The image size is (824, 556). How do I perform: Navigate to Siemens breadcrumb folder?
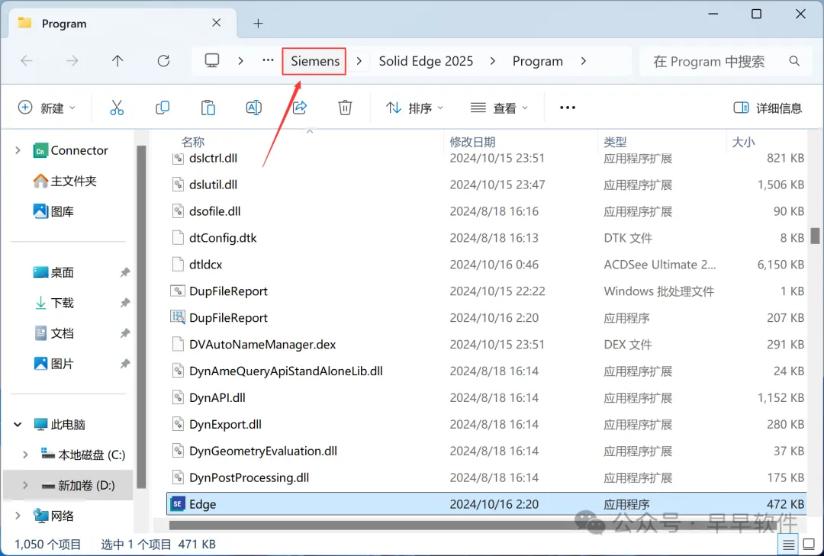coord(315,61)
